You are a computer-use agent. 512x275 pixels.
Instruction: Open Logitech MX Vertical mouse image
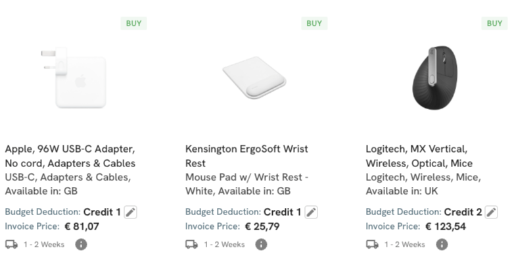[x=435, y=78]
